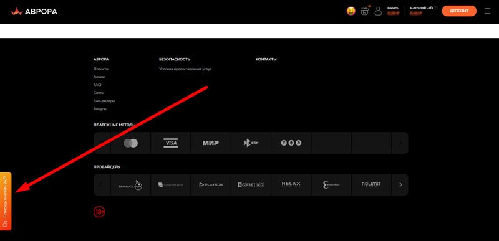The height and width of the screenshot is (241, 499).
Task: Open the Акции footer link
Action: click(x=99, y=77)
